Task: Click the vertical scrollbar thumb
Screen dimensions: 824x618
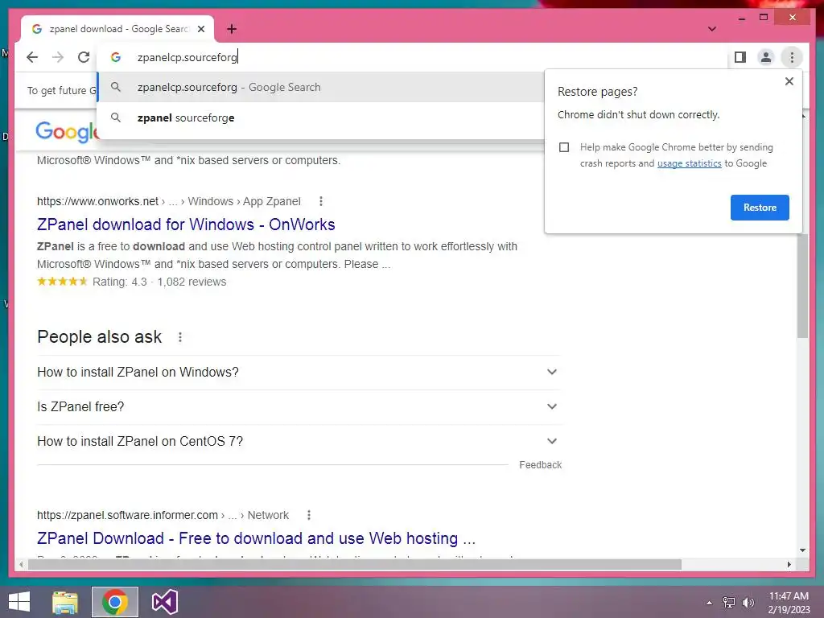Action: coord(802,284)
